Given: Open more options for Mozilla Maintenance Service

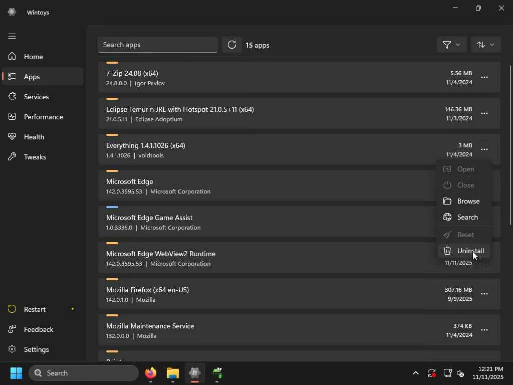Looking at the screenshot, I should (x=484, y=330).
